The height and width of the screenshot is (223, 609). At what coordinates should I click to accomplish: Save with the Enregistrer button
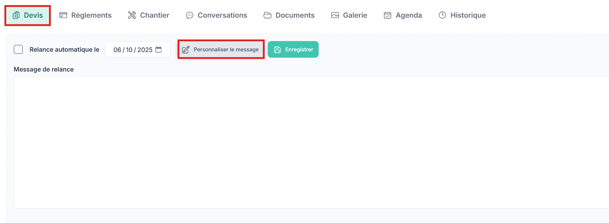pyautogui.click(x=293, y=50)
